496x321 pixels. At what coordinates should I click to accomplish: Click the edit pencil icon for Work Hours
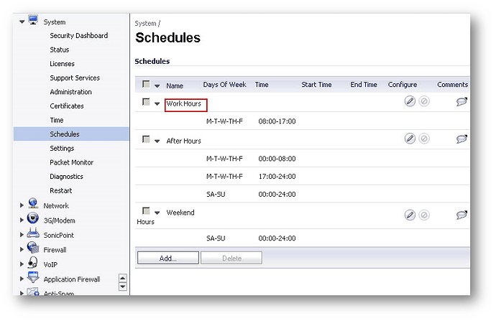click(x=410, y=102)
